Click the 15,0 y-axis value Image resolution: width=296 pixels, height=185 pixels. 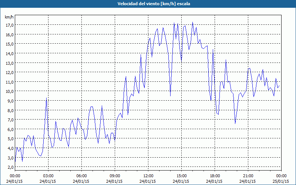tap(9, 44)
